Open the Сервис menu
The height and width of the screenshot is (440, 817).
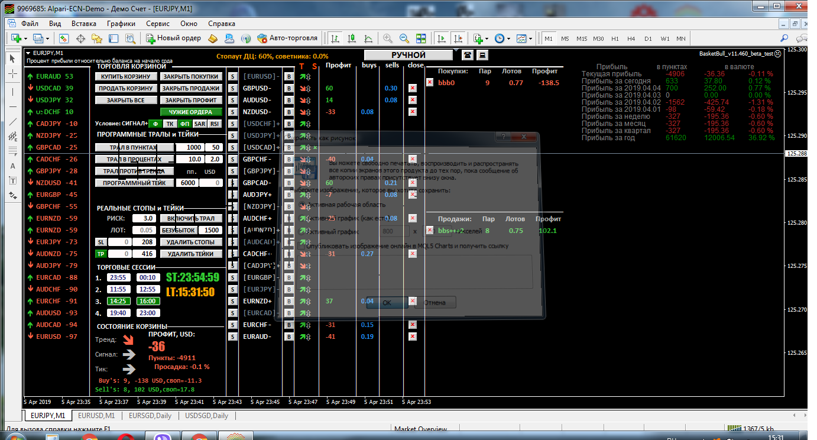point(157,24)
